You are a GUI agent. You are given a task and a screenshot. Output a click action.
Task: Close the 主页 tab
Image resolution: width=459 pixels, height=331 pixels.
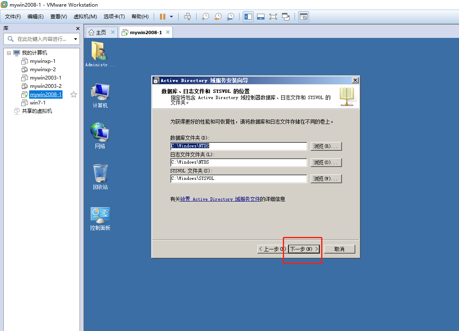tap(113, 32)
